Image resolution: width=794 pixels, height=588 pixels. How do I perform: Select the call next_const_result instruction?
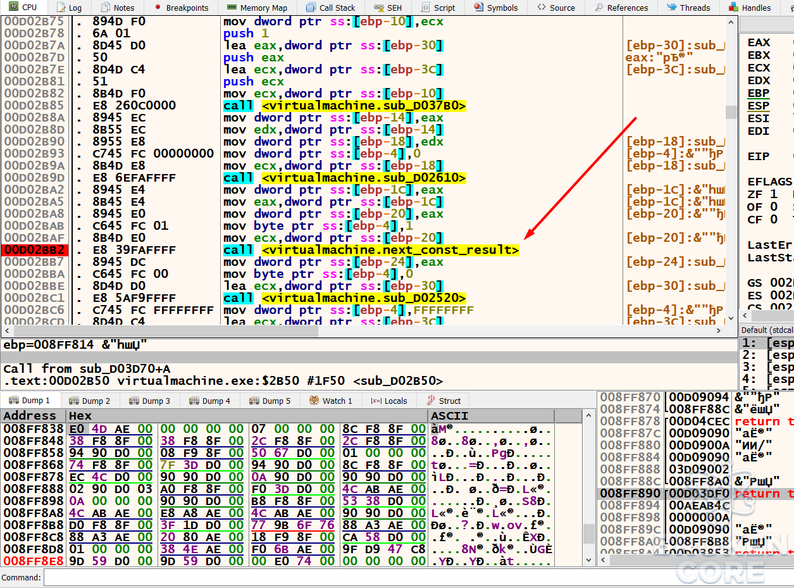pos(371,250)
